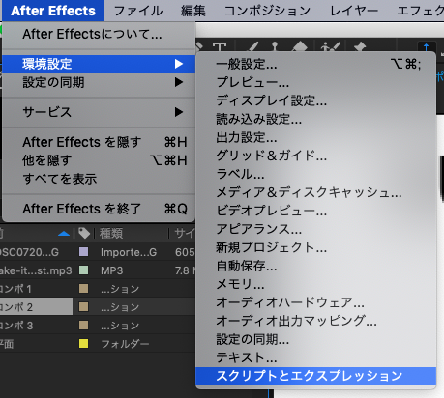Viewport: 444px width, 398px height.
Task: Choose 他を隠す menu item
Action: pos(99,160)
